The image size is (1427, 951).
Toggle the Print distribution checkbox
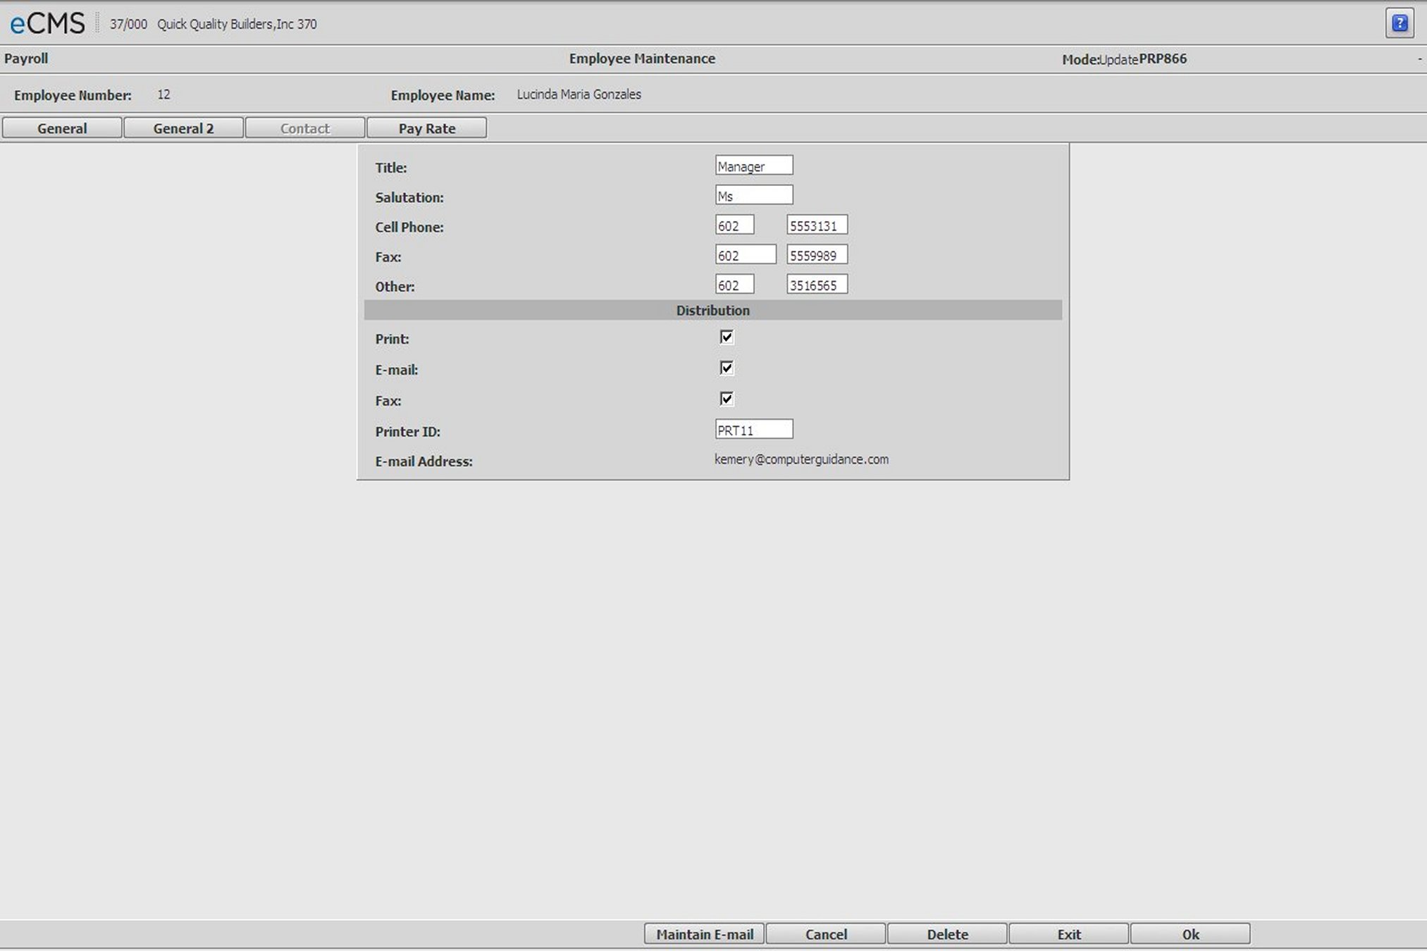[x=727, y=337]
